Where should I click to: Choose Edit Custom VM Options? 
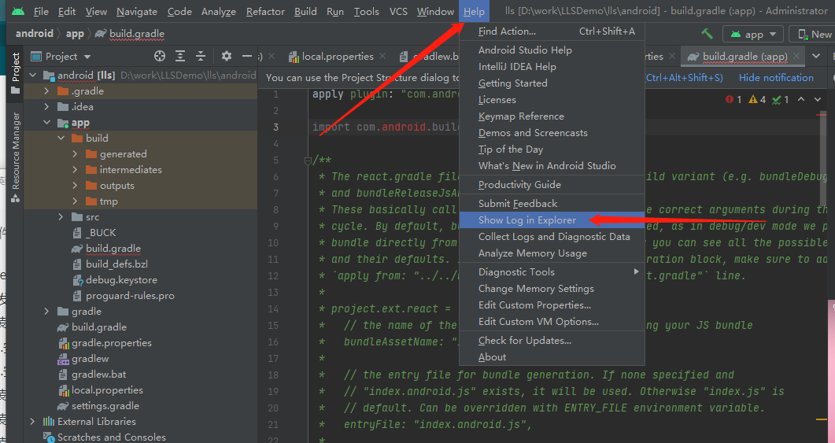(552, 322)
